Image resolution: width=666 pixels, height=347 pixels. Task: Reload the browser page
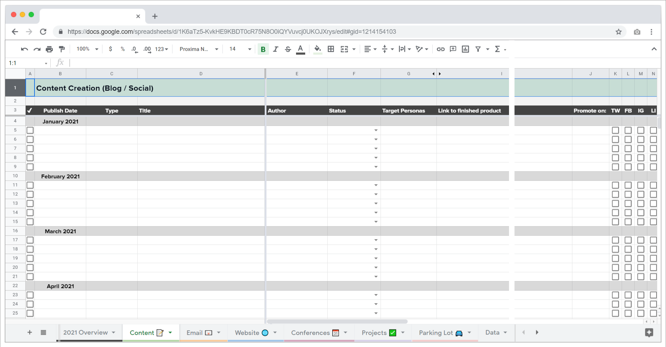click(x=43, y=32)
